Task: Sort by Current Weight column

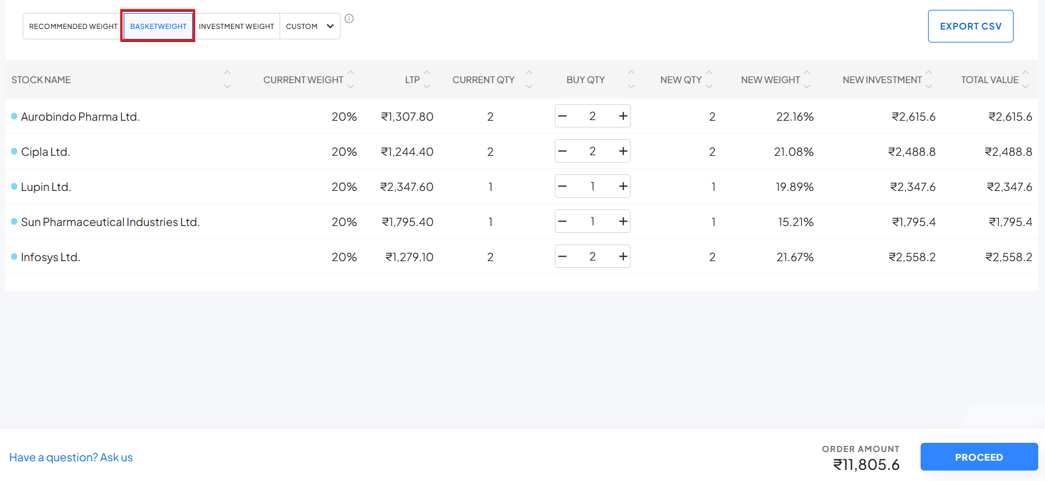Action: tap(350, 79)
